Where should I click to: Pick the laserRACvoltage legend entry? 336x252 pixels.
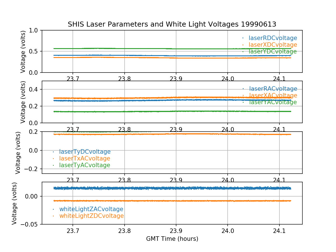[273, 89]
